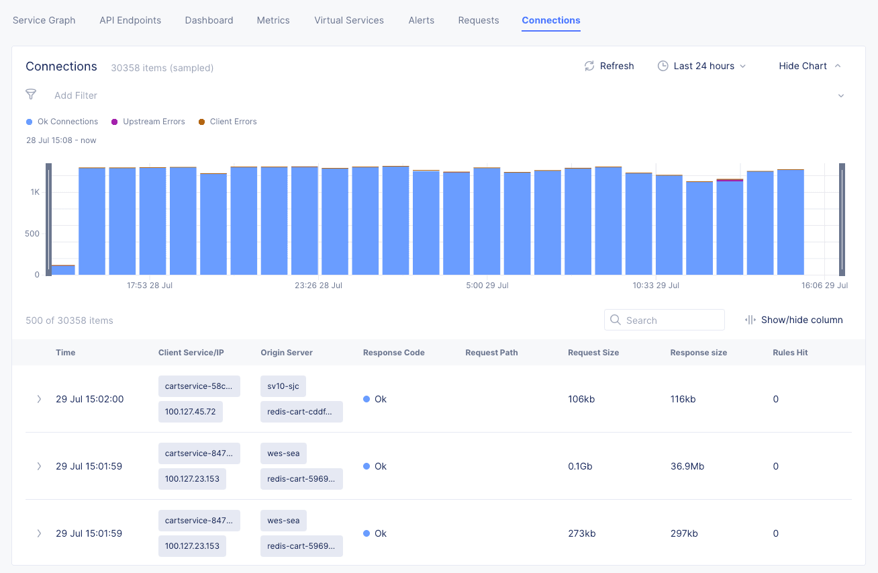Click the funnel filter icon
The height and width of the screenshot is (573, 878).
point(31,95)
